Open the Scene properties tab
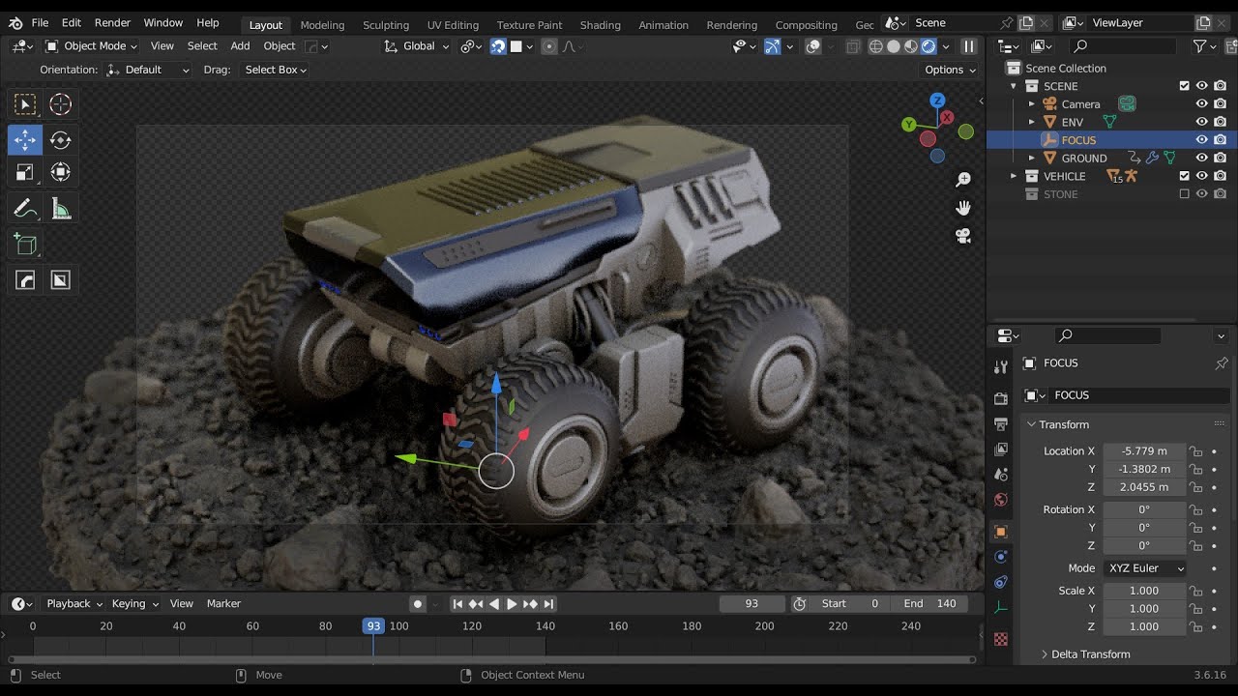The height and width of the screenshot is (696, 1238). click(x=1001, y=475)
